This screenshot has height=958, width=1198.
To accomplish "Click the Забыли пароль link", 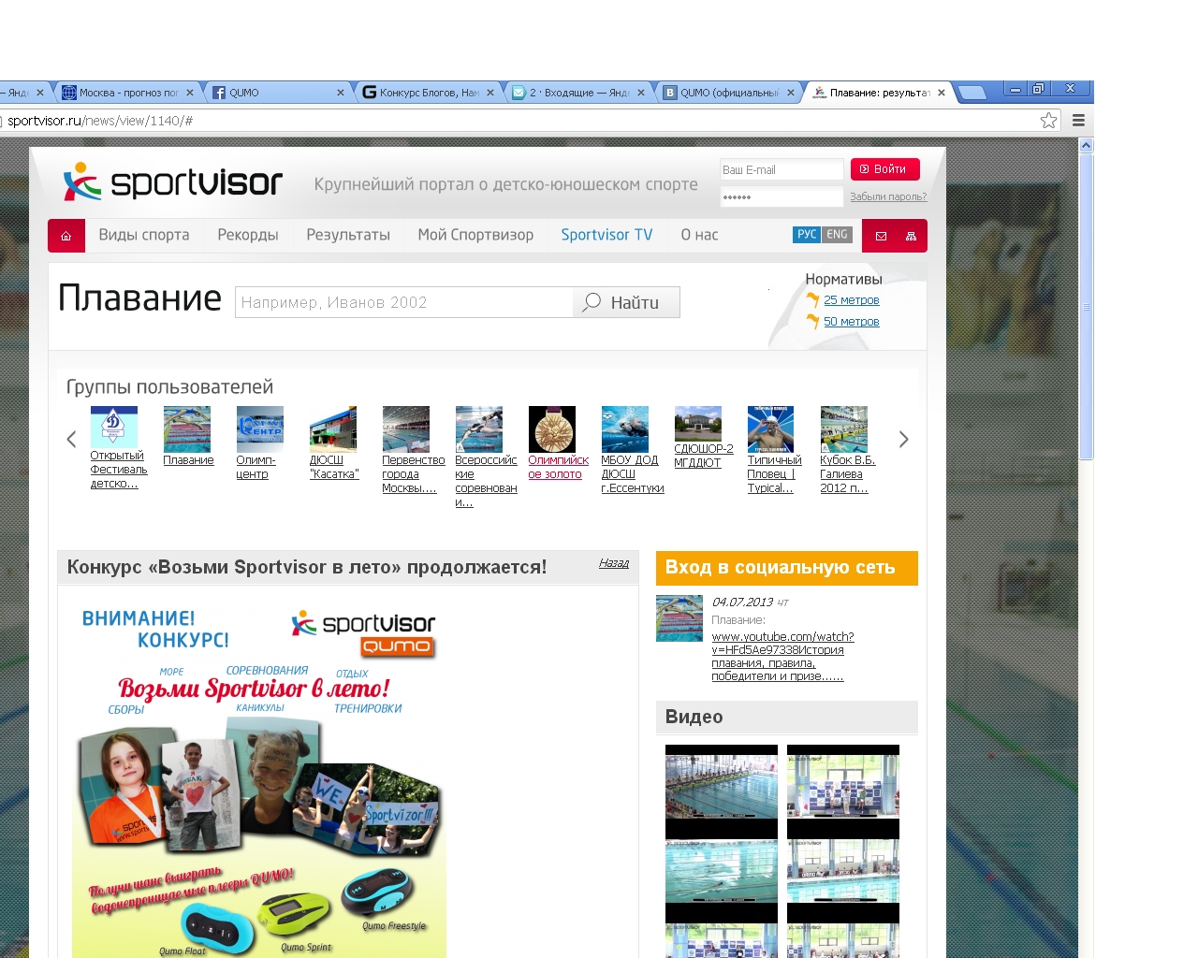I will (x=888, y=196).
